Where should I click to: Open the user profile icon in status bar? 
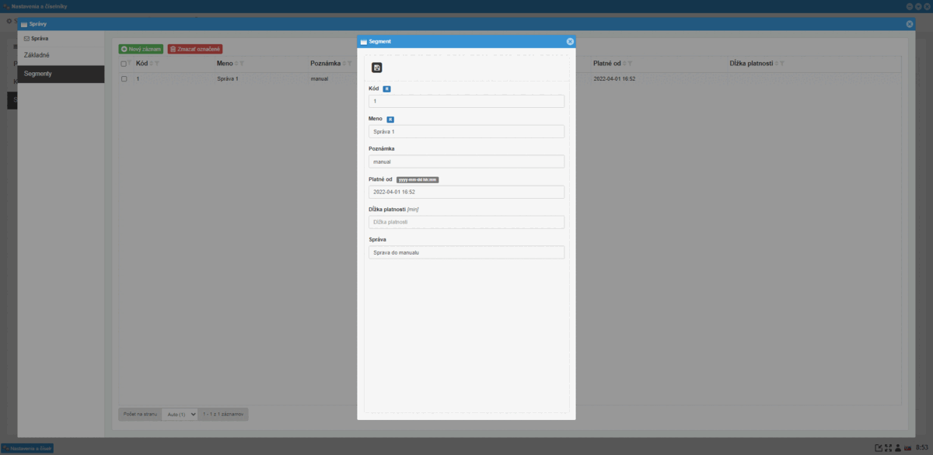point(898,448)
